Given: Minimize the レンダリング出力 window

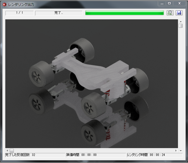Looking at the screenshot, I should (x=162, y=3).
